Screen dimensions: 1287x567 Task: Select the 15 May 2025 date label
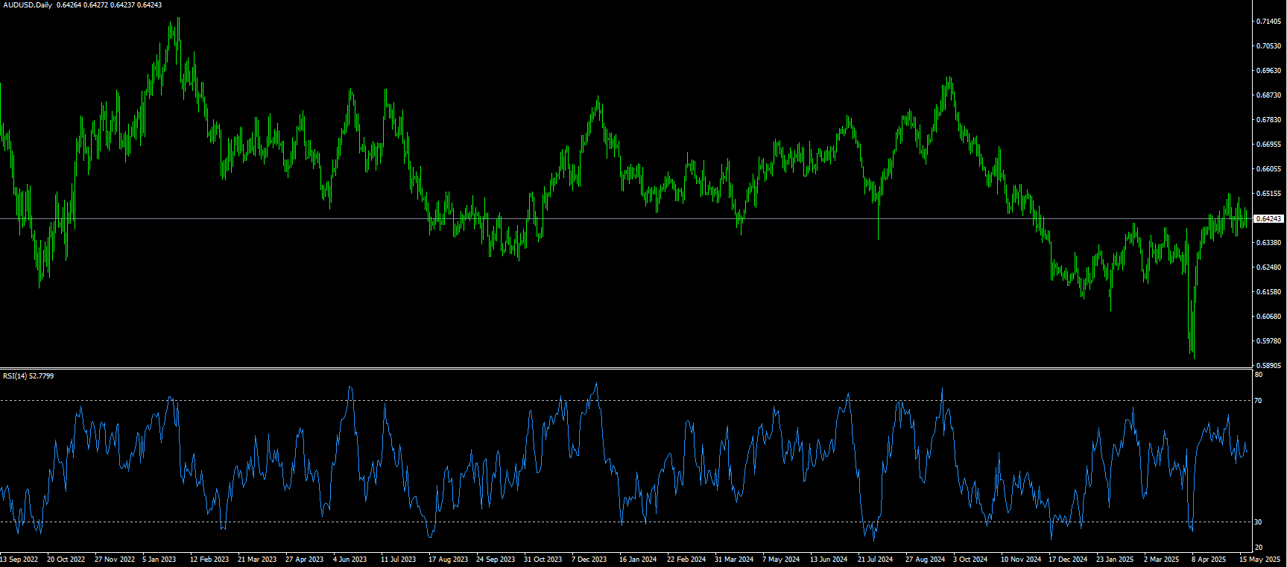(x=1259, y=560)
